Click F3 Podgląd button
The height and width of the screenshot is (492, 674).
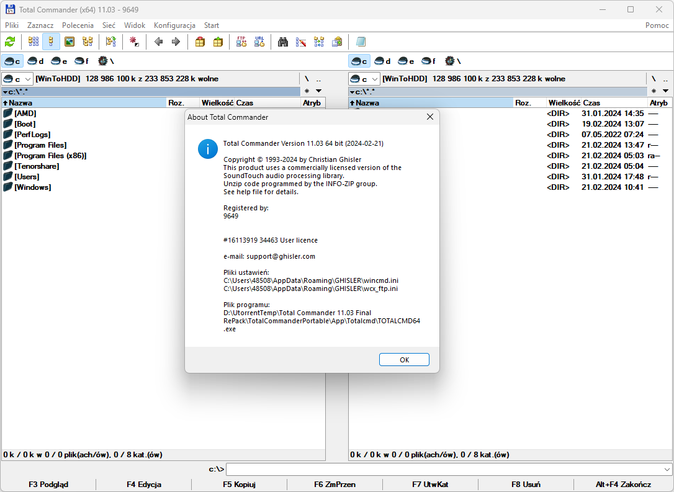(48, 485)
